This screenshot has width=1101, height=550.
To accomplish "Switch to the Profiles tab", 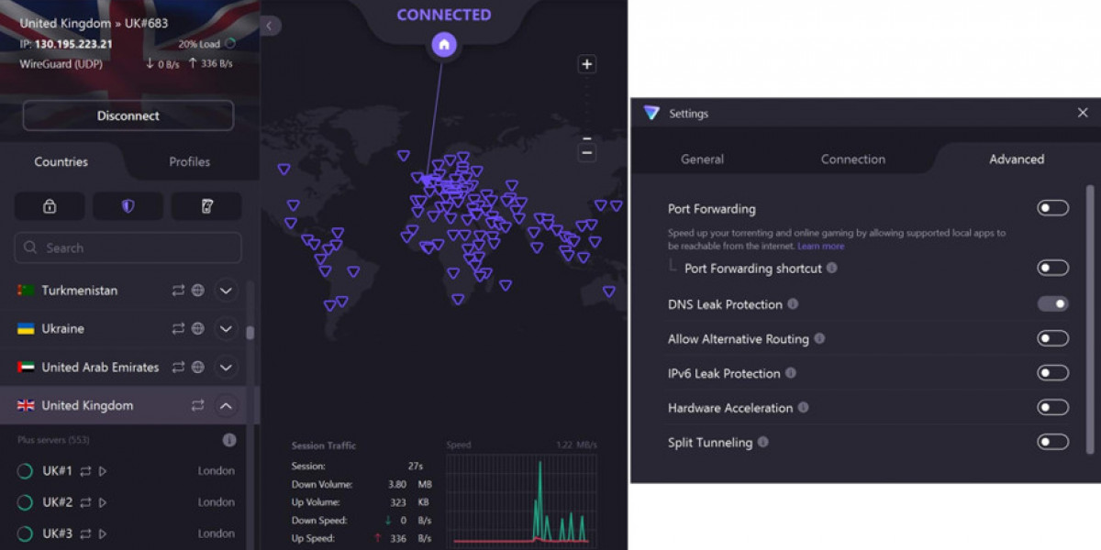I will tap(189, 161).
